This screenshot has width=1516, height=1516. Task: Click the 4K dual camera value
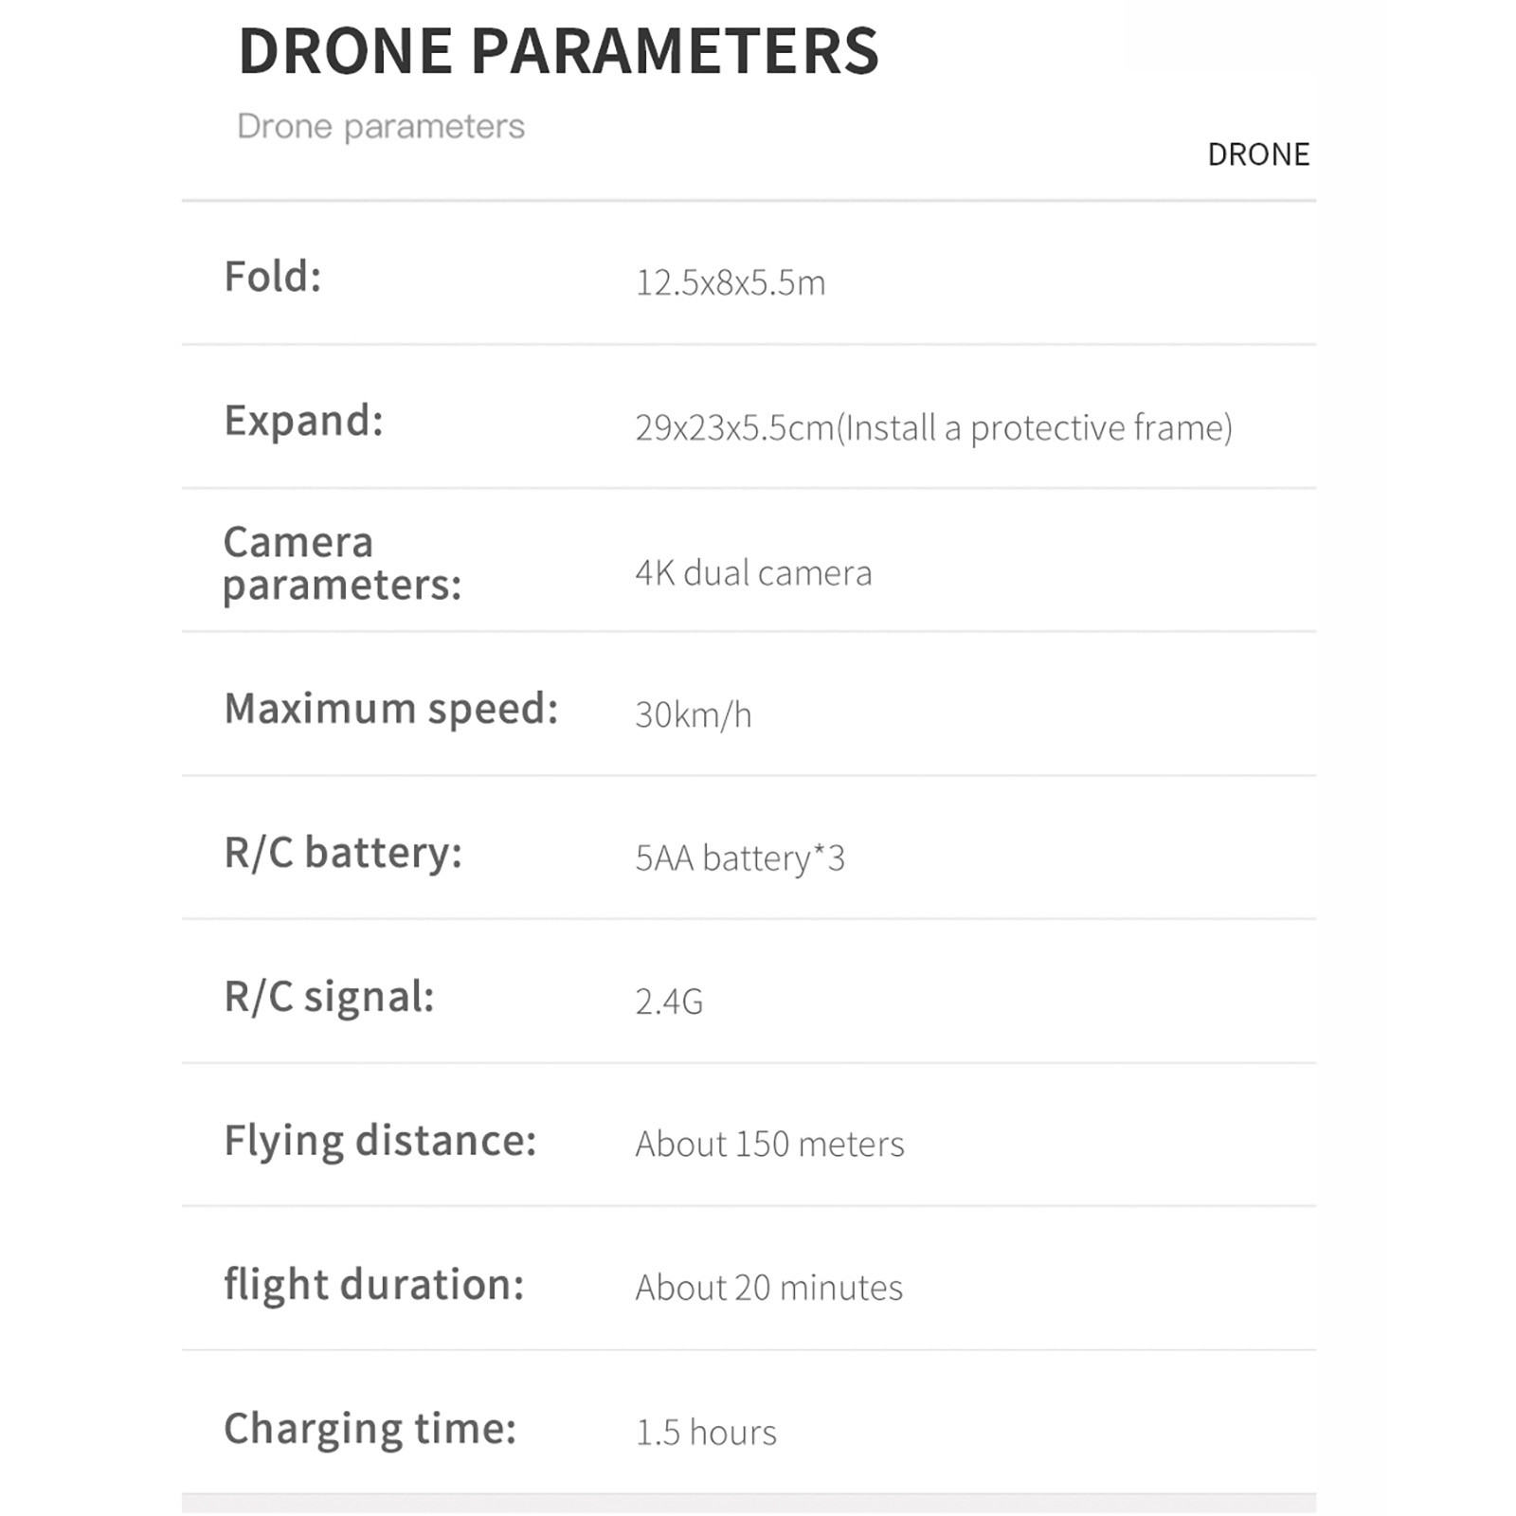pyautogui.click(x=753, y=573)
